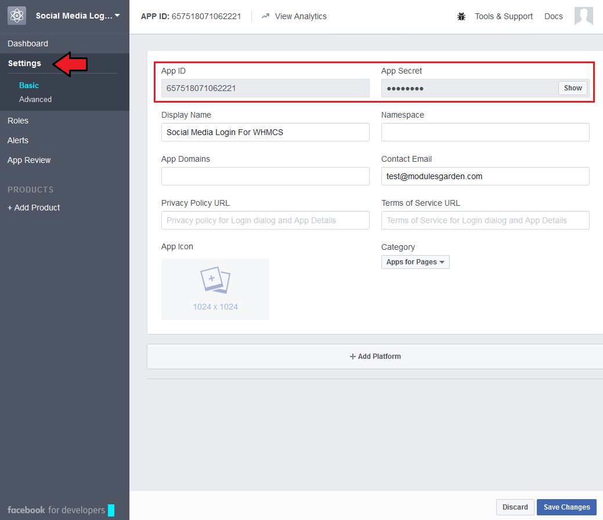
Task: Click the Discard button
Action: click(x=515, y=507)
